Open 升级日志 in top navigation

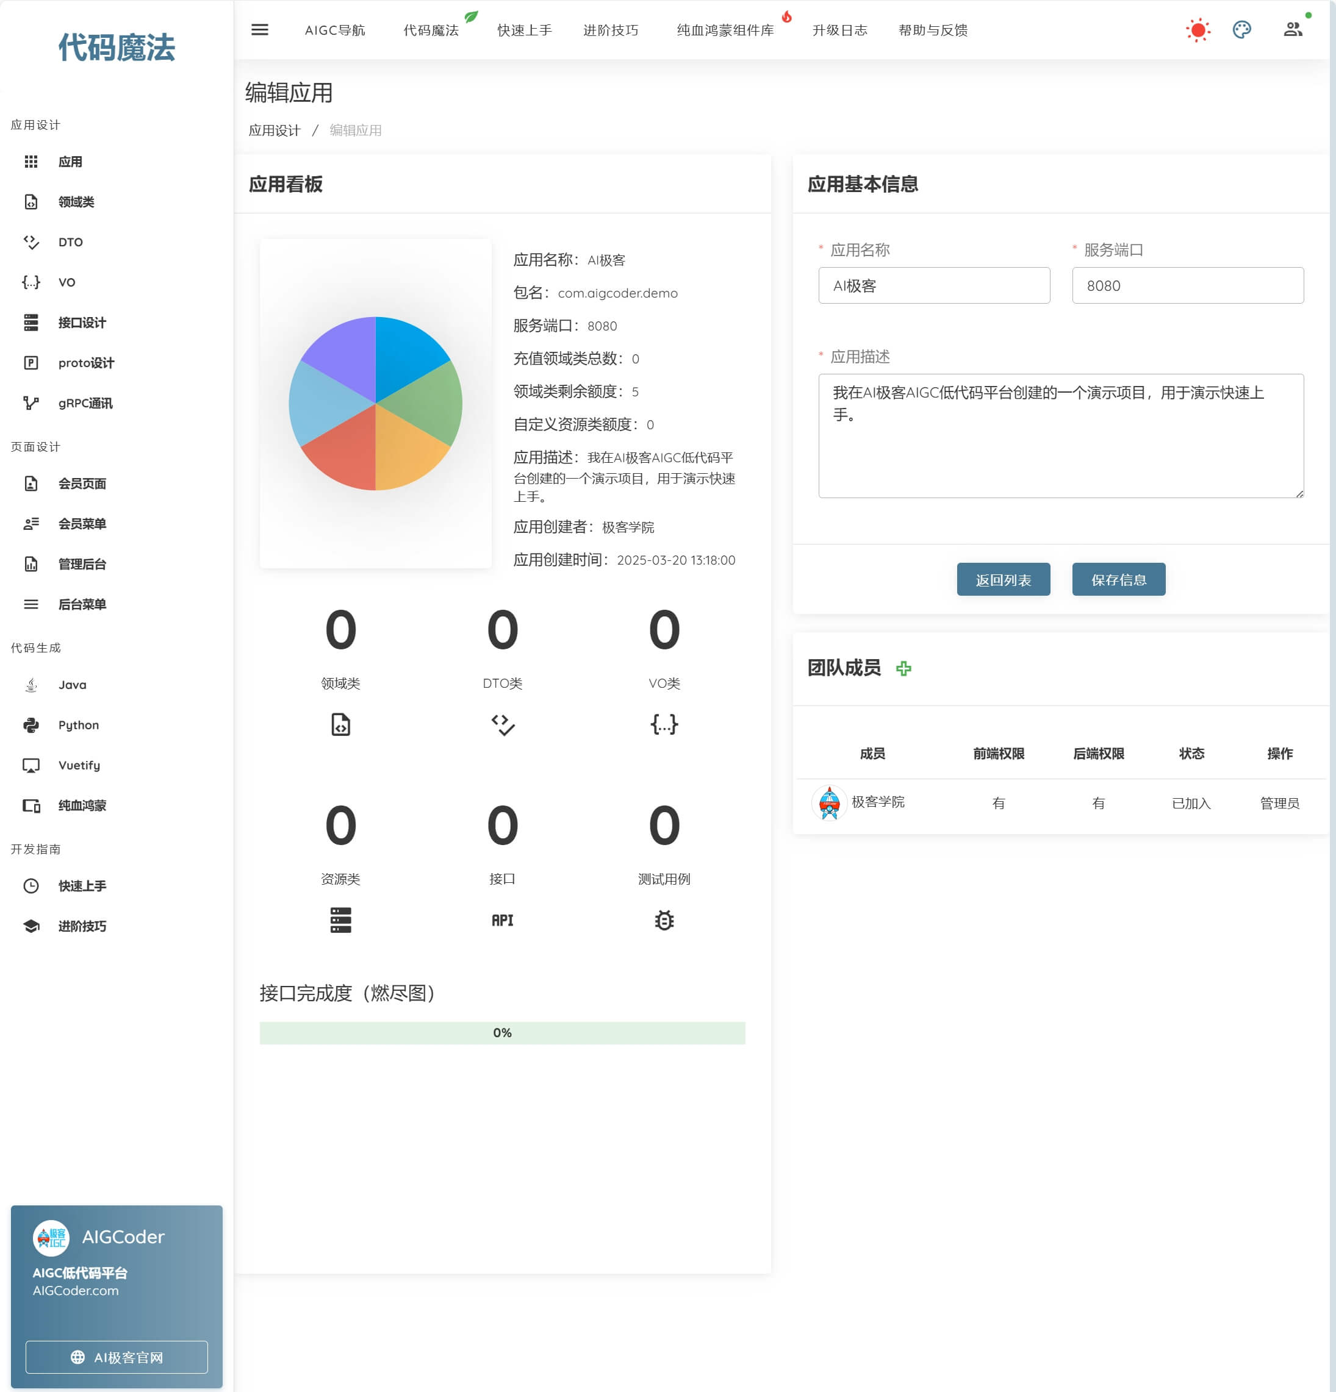click(x=839, y=30)
